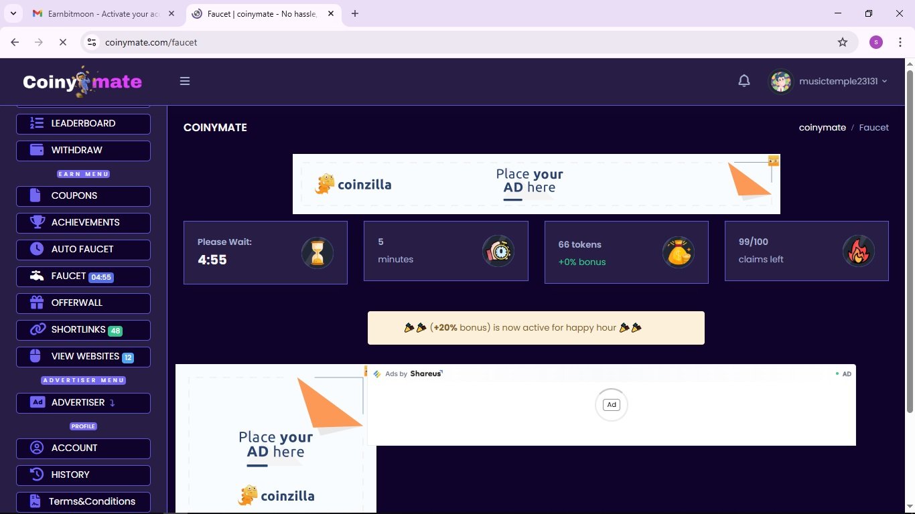Stop loading the page
The image size is (915, 514).
[62, 42]
